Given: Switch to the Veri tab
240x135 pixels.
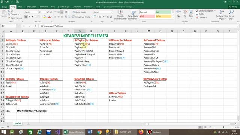Looking at the screenshot, I should 53,7.
